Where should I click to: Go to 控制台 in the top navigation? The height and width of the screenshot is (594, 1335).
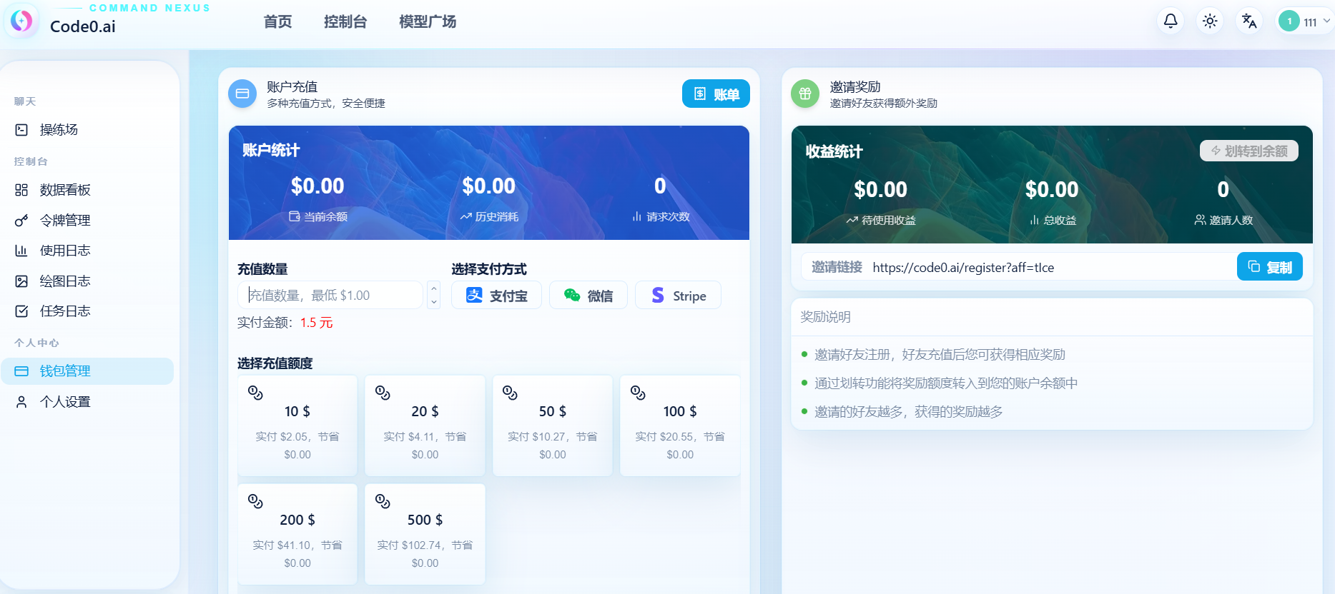(345, 22)
